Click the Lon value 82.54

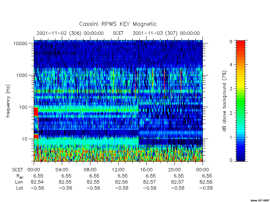pos(37,182)
